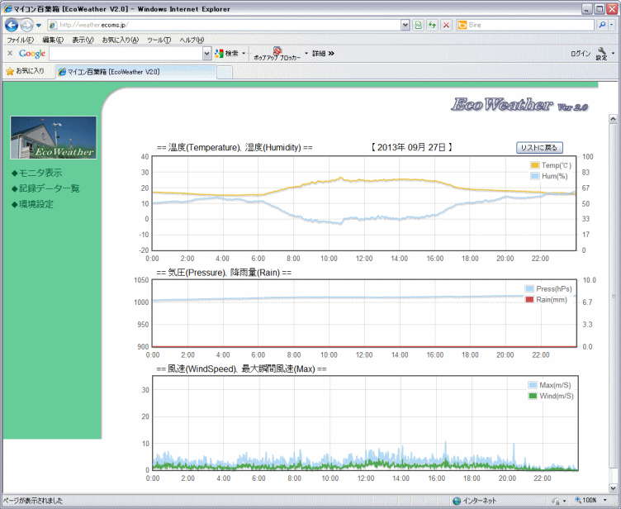Screen dimensions: 621x509
Task: Click the popup blocker icon
Action: pyautogui.click(x=277, y=51)
